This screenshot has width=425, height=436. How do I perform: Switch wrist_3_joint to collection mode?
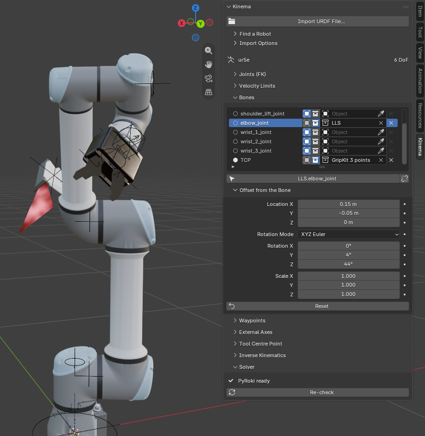coord(315,151)
